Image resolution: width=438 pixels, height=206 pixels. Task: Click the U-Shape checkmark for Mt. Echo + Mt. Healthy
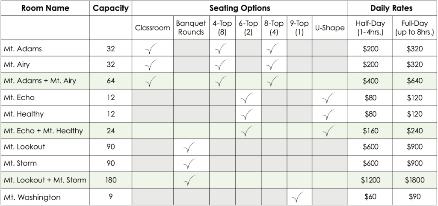coord(328,131)
